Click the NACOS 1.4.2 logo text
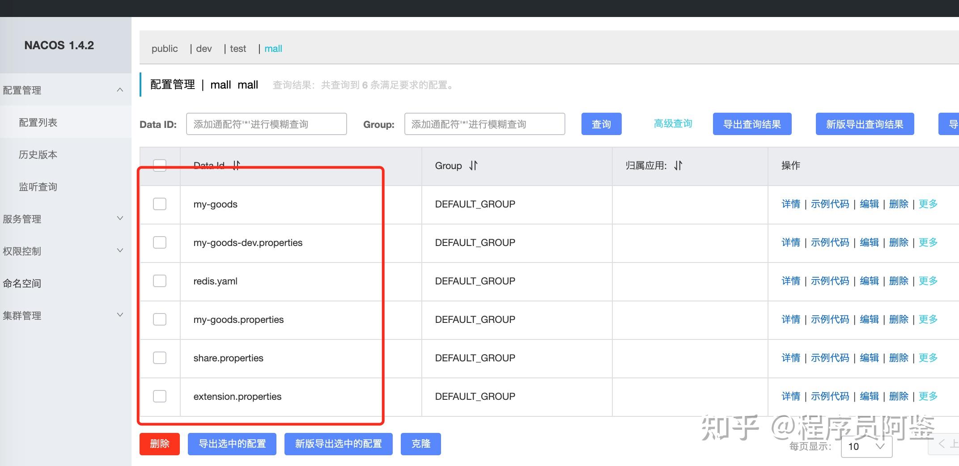959x466 pixels. pos(59,45)
